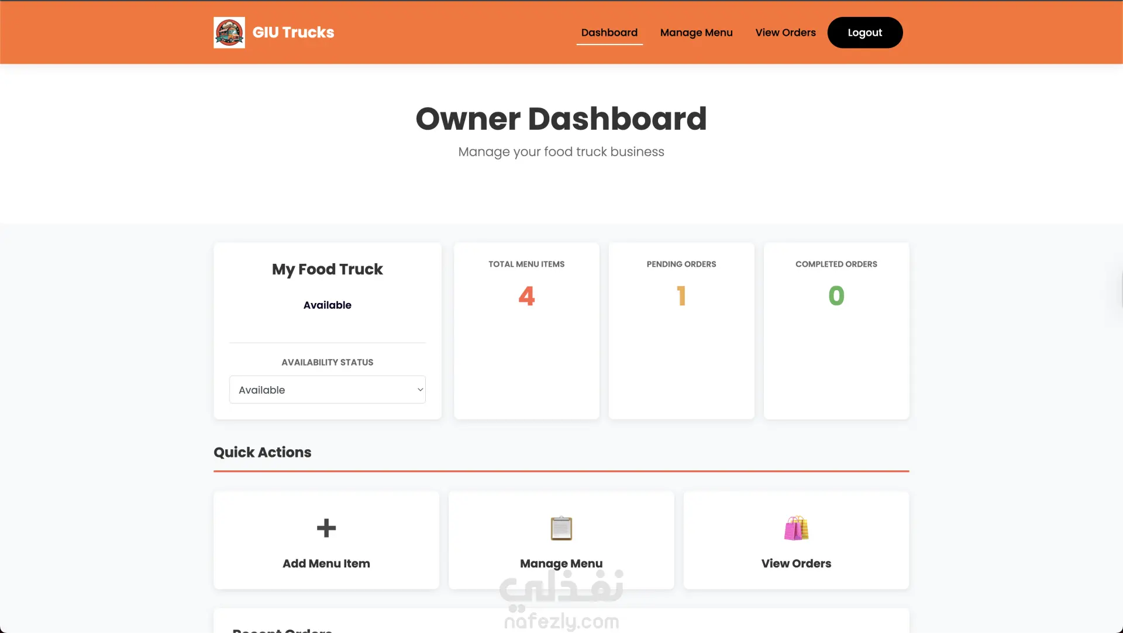Click the View Orders quick action label

[x=796, y=563]
